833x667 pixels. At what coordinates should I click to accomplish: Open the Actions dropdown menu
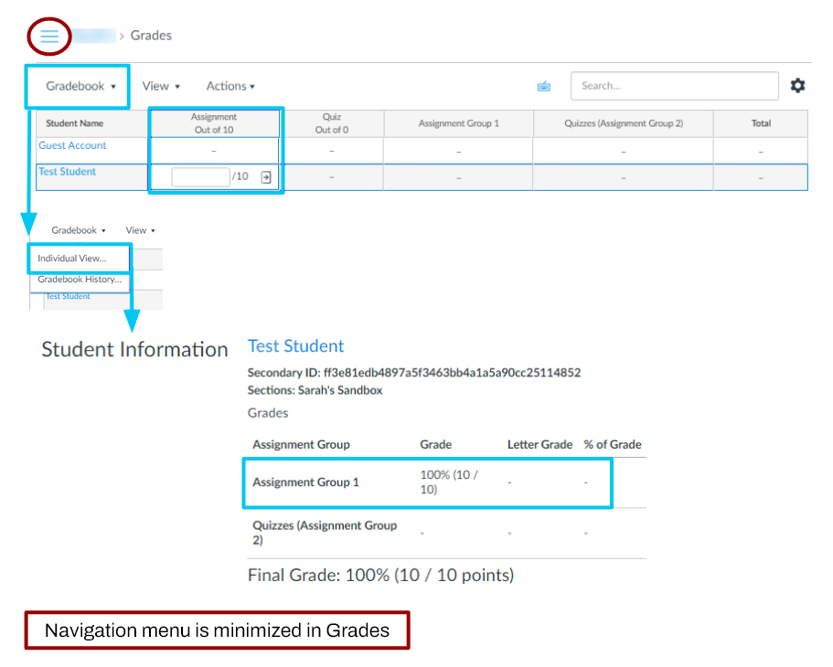(x=230, y=86)
